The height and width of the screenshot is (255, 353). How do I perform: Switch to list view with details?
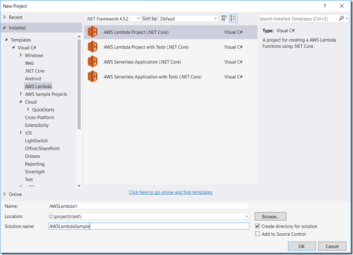[233, 18]
